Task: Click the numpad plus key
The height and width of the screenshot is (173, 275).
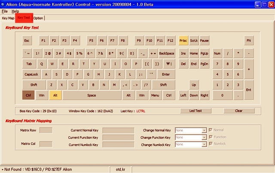Action: (x=249, y=69)
